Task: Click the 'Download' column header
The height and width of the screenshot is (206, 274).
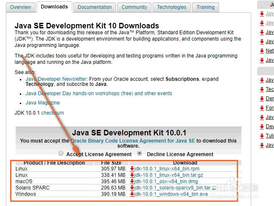Action: [185, 163]
